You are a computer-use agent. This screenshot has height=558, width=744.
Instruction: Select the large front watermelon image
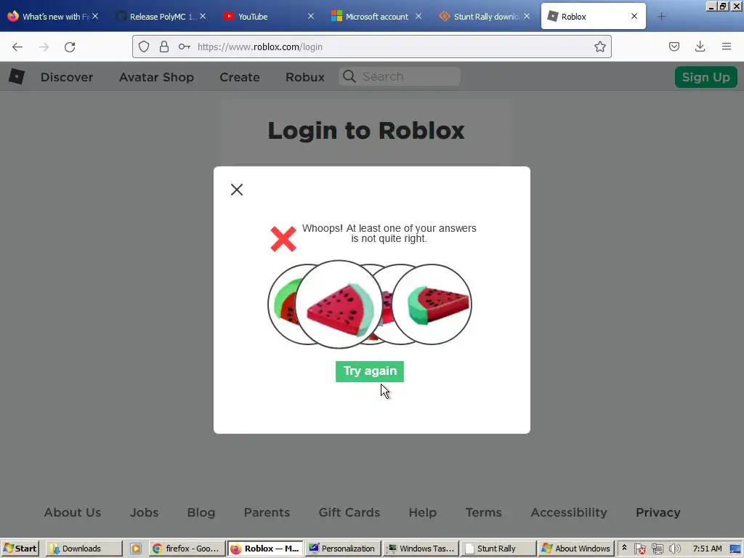[339, 304]
